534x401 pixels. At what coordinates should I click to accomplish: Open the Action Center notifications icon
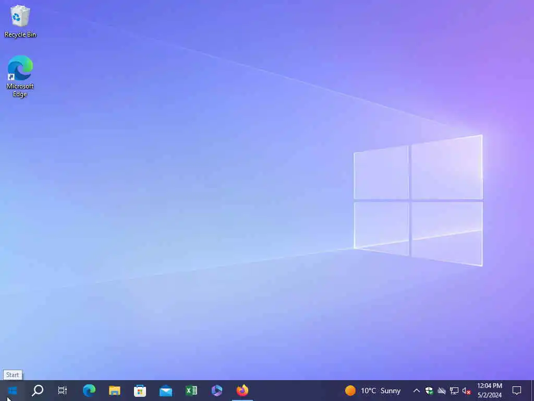[517, 391]
